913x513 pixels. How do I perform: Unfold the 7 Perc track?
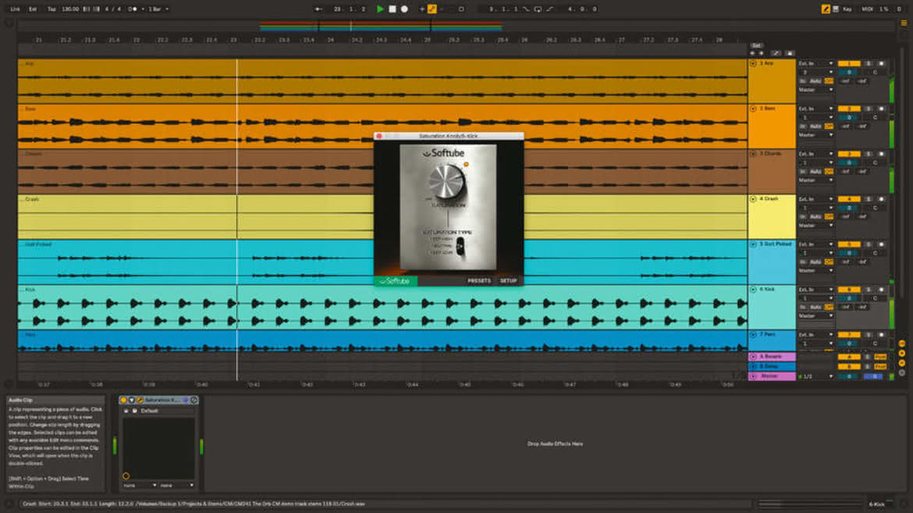click(753, 335)
